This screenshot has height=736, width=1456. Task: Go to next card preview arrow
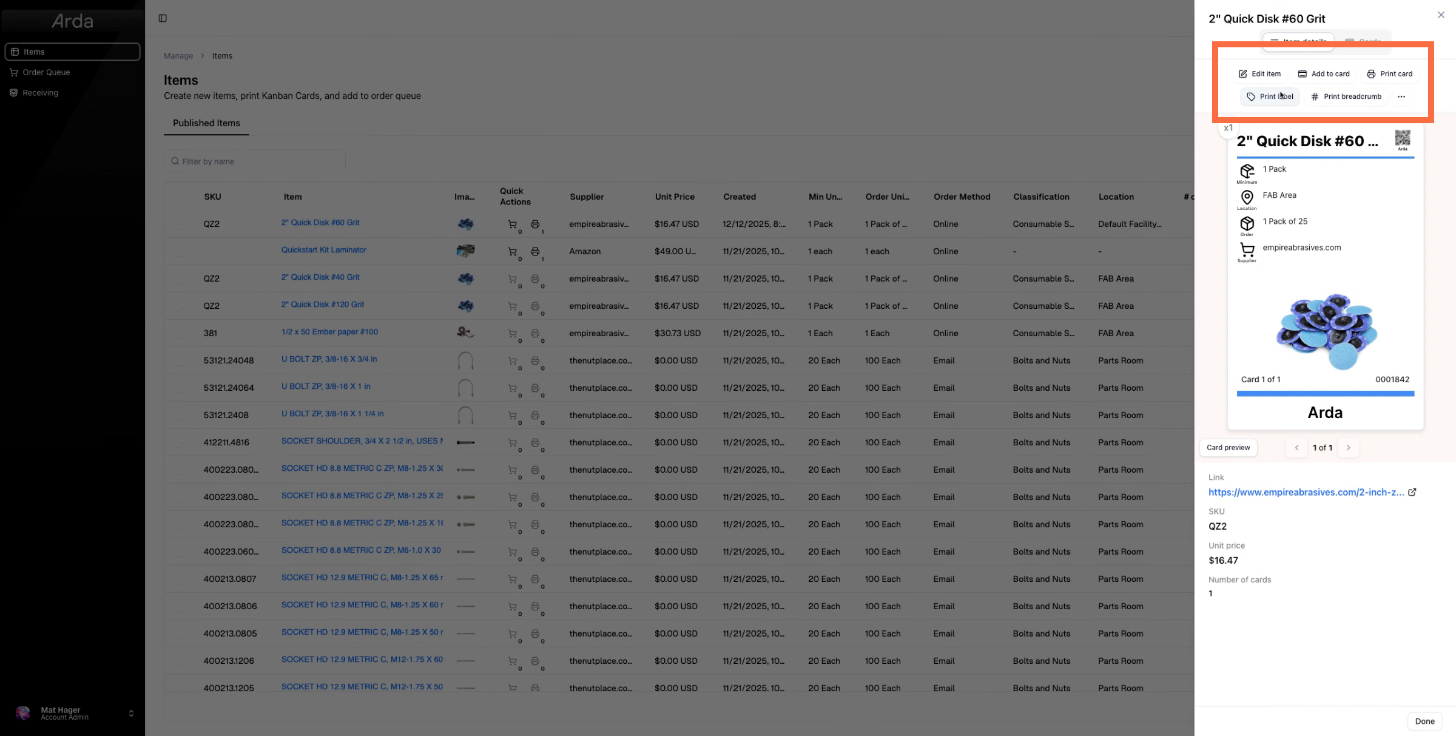coord(1348,448)
